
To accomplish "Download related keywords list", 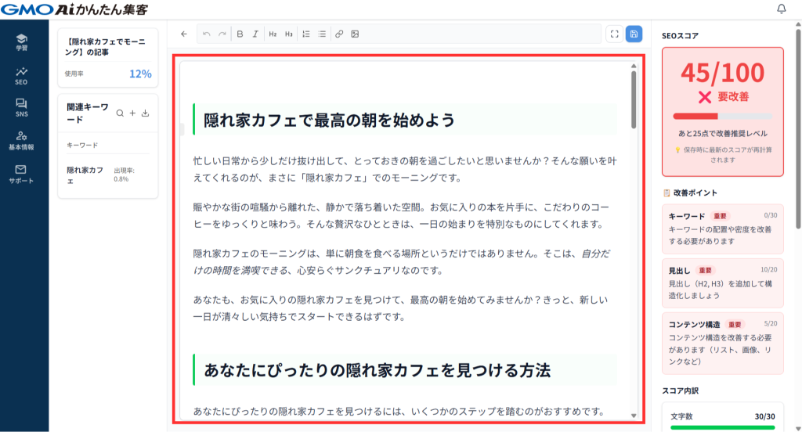I will pos(146,113).
